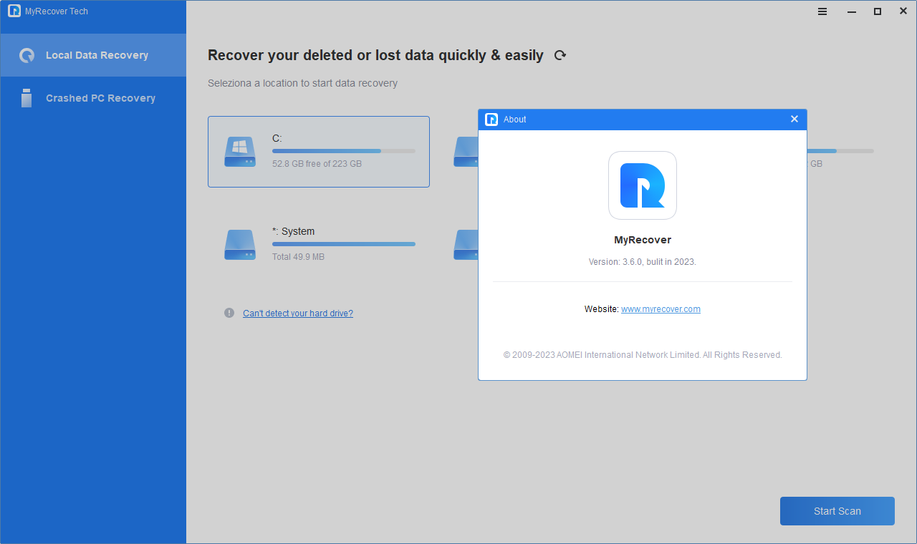Open the www.myrecover.com website link
The image size is (917, 544).
(x=661, y=309)
